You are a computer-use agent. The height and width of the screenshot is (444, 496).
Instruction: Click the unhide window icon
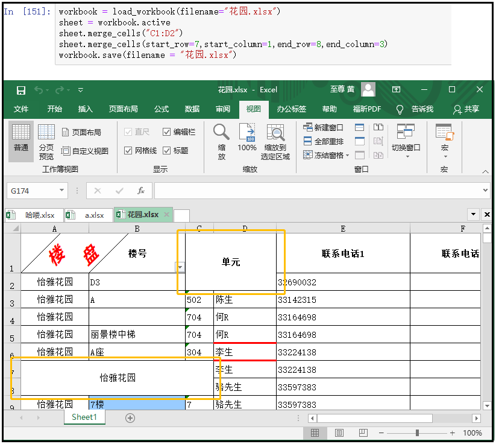tap(359, 155)
